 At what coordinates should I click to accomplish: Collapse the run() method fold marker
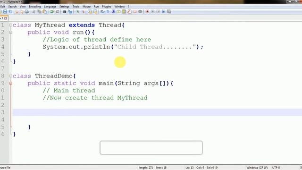[11, 33]
